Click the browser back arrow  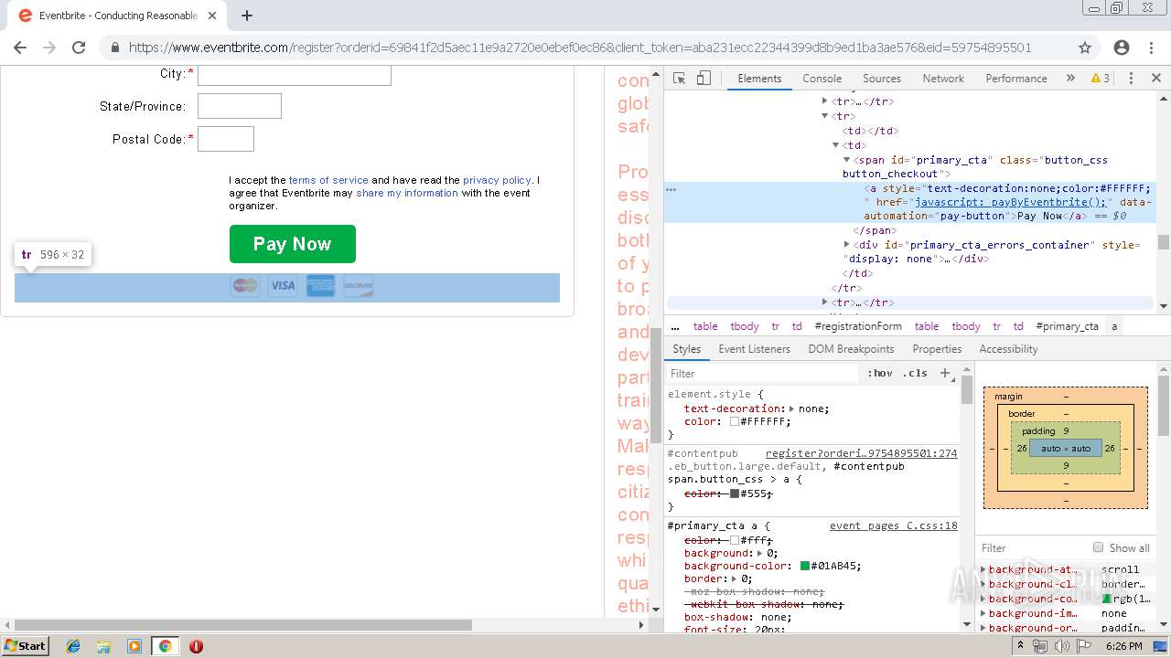coord(20,48)
